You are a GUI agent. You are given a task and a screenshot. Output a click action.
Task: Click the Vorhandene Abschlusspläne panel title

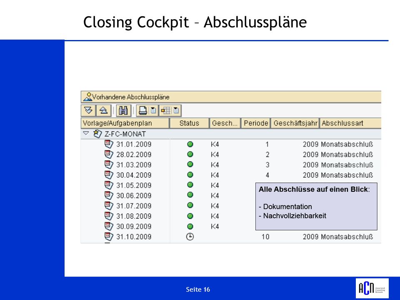click(x=130, y=97)
